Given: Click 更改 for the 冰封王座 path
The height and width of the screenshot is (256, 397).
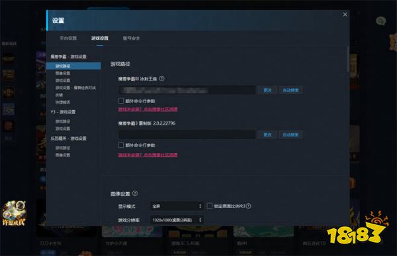Looking at the screenshot, I should click(x=267, y=90).
